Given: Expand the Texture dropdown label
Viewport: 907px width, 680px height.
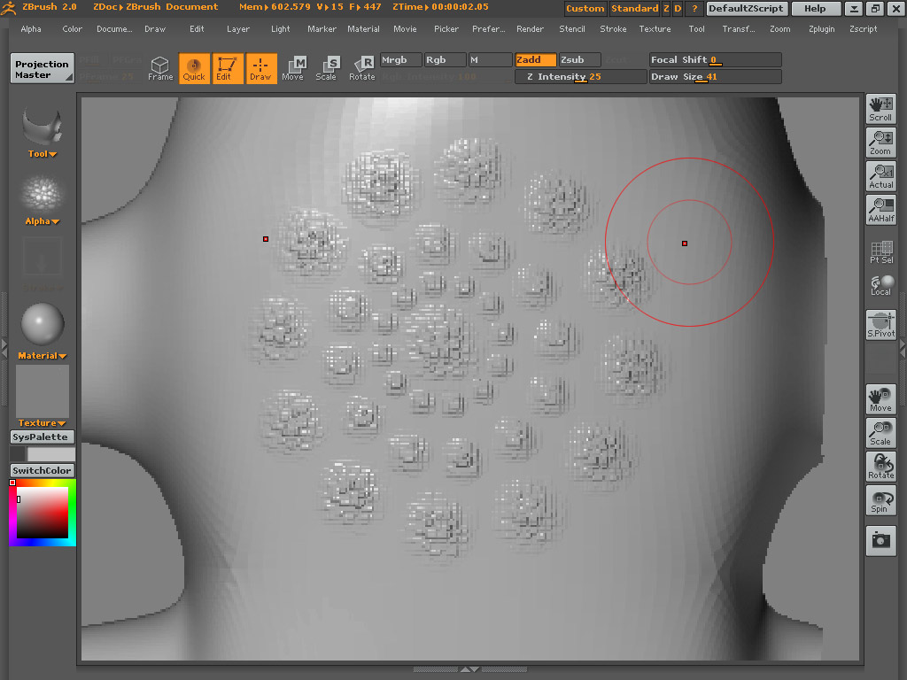Looking at the screenshot, I should point(43,422).
